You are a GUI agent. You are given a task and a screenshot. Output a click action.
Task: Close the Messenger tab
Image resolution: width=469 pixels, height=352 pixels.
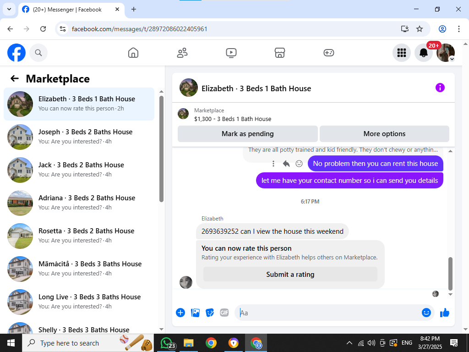tap(118, 9)
